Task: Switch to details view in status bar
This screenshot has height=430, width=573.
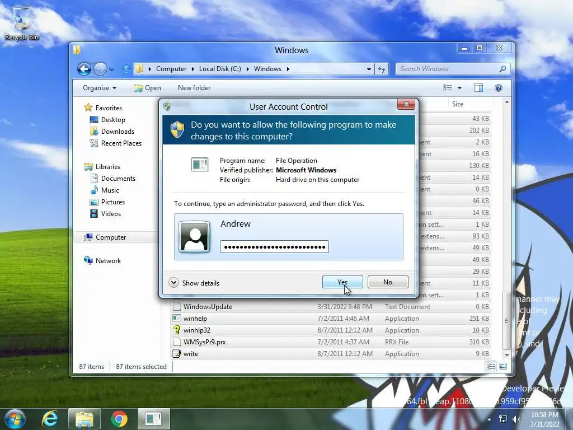Action: point(491,366)
